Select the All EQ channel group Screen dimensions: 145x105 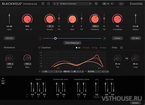(x=78, y=48)
